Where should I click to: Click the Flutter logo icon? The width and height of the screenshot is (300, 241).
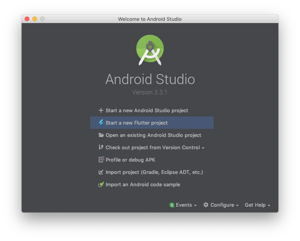[101, 123]
